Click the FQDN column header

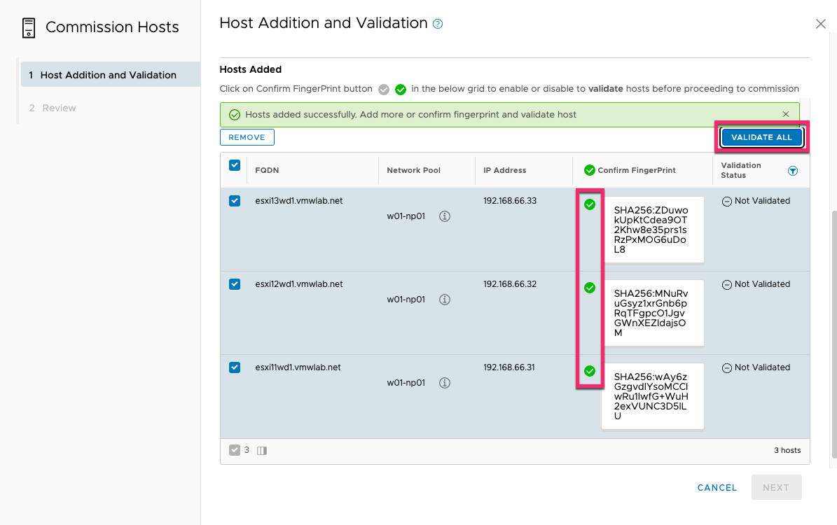267,170
